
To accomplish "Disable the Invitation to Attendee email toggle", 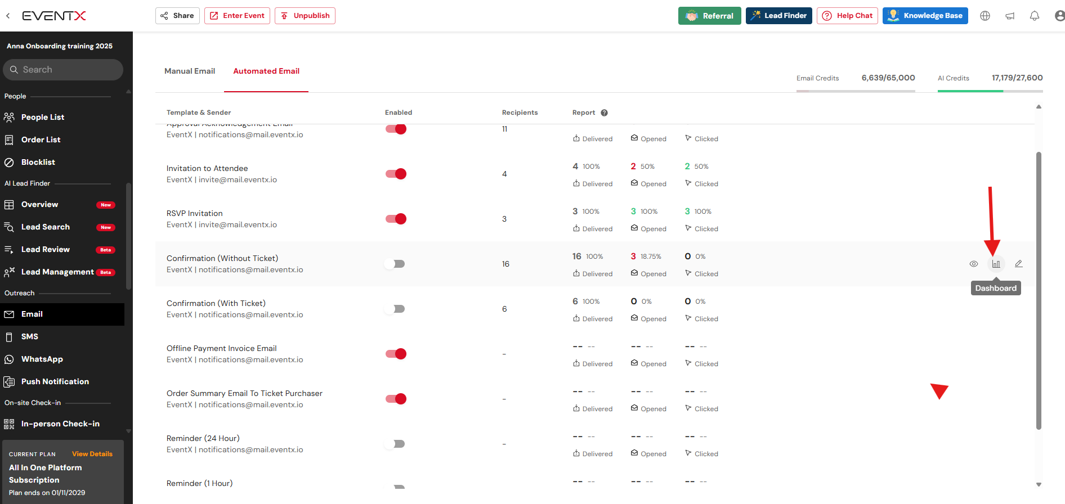I will coord(396,174).
